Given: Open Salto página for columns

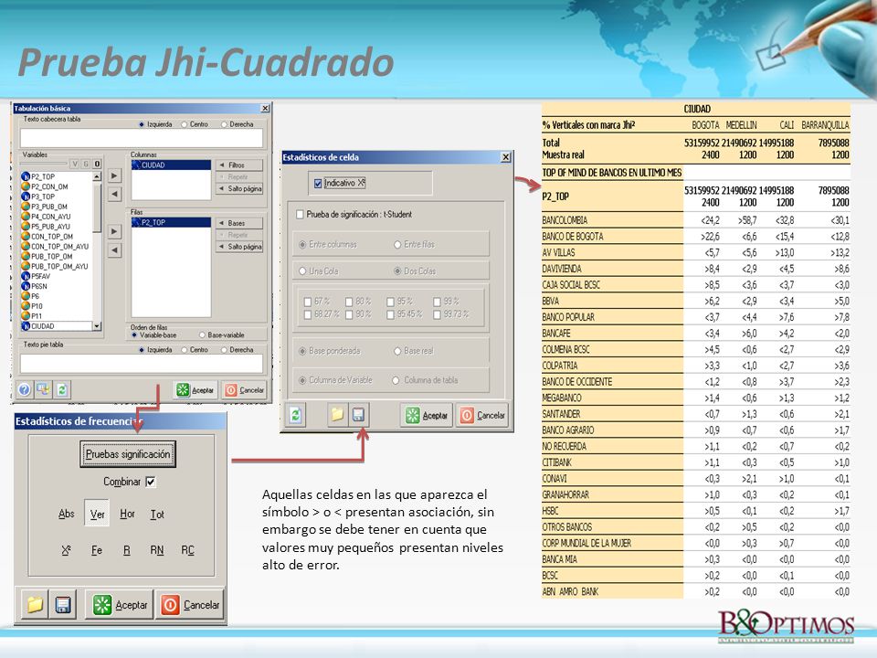Looking at the screenshot, I should [238, 189].
